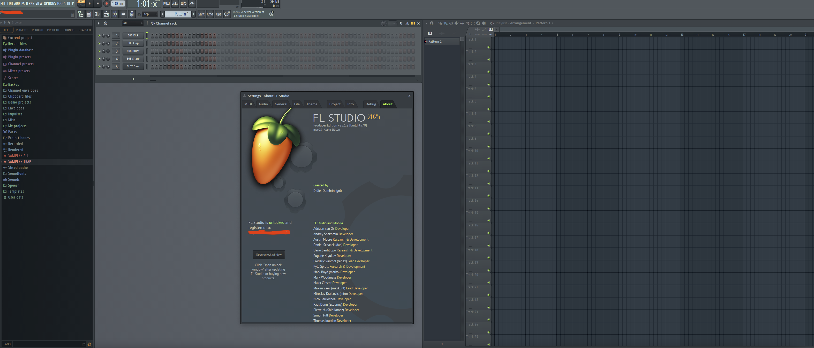Click the 808 Kick channel button
814x348 pixels.
pyautogui.click(x=133, y=36)
